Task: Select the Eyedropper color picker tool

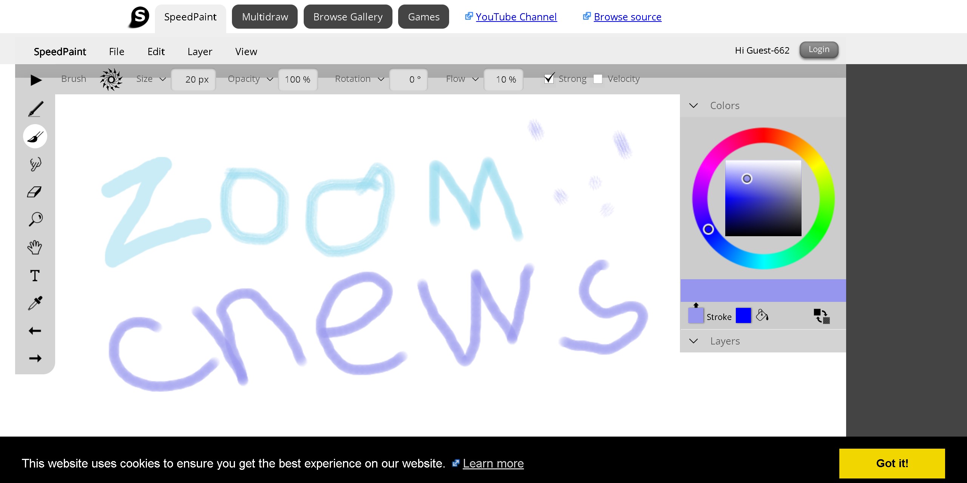Action: [35, 303]
